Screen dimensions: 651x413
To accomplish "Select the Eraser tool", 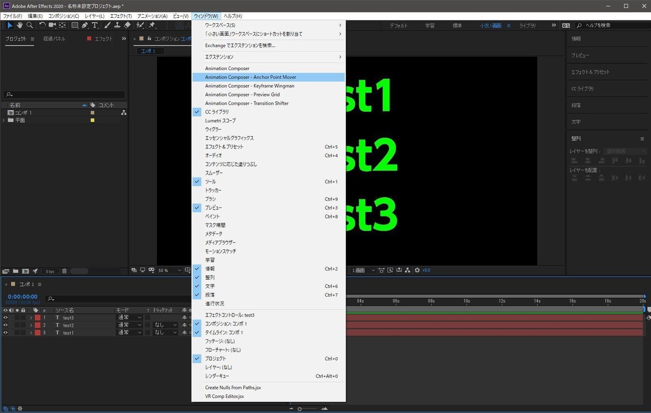I will (127, 25).
